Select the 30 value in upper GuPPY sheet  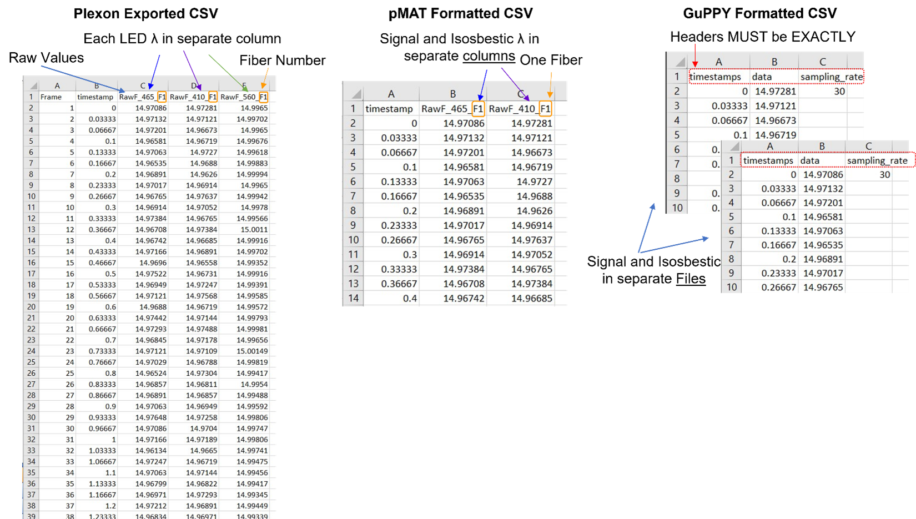click(823, 91)
